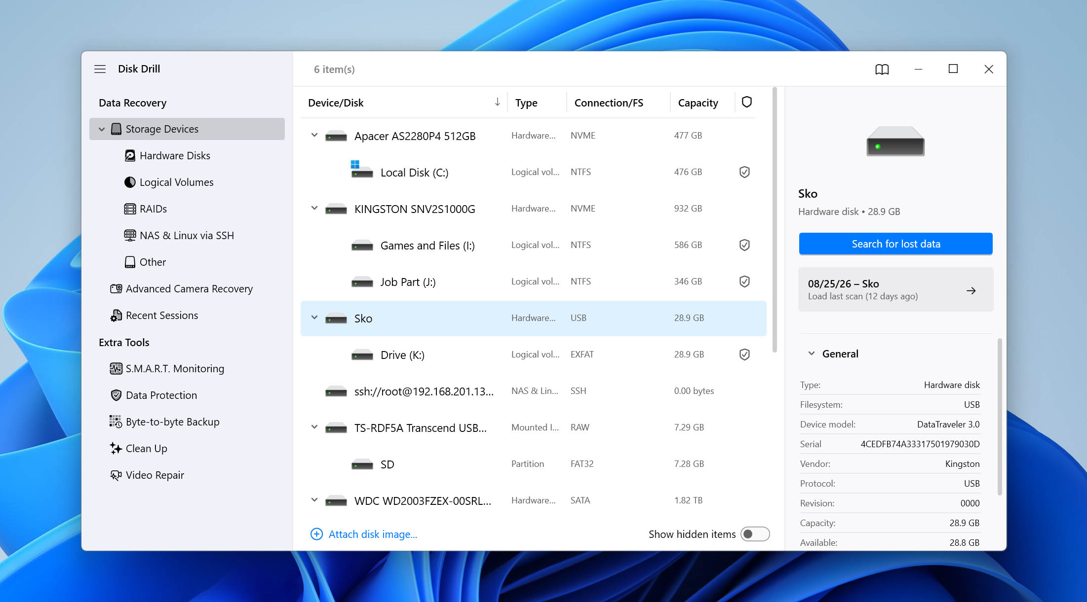1087x602 pixels.
Task: Click the Clean Up sparkle icon
Action: point(116,448)
